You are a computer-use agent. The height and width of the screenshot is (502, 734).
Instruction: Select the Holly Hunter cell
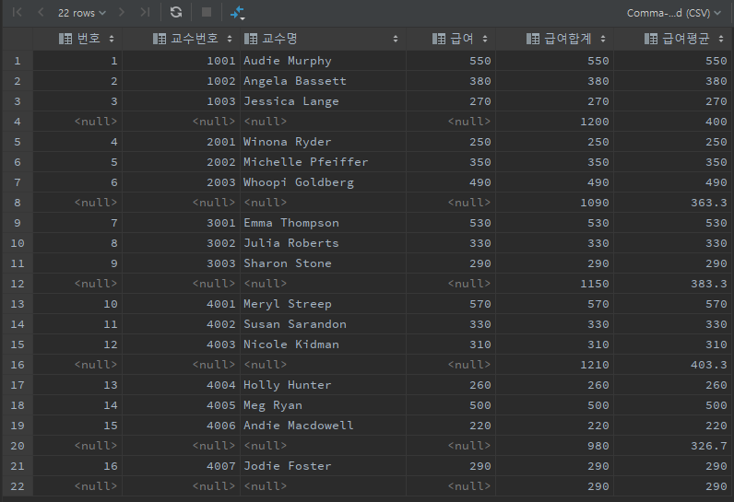click(323, 385)
